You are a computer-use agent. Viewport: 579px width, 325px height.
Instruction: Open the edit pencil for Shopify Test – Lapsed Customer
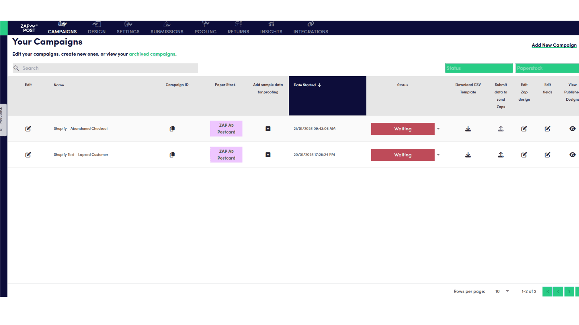(x=28, y=155)
